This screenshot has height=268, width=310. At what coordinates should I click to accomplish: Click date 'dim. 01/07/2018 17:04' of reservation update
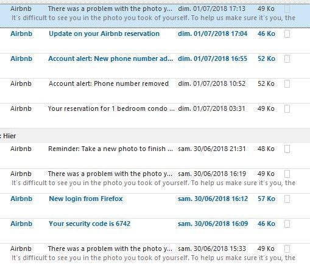pos(213,33)
